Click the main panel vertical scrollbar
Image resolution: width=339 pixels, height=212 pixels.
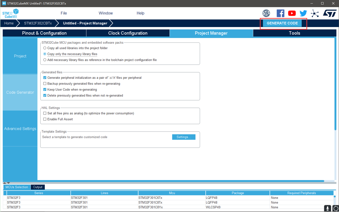pos(335,84)
